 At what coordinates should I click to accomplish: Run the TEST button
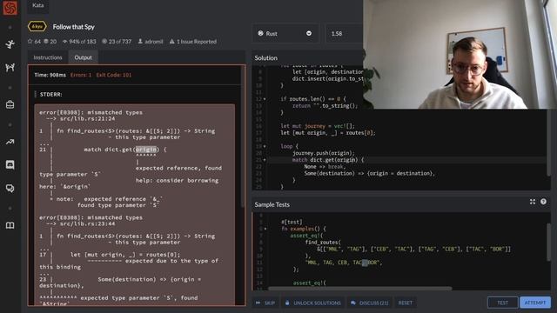click(502, 303)
